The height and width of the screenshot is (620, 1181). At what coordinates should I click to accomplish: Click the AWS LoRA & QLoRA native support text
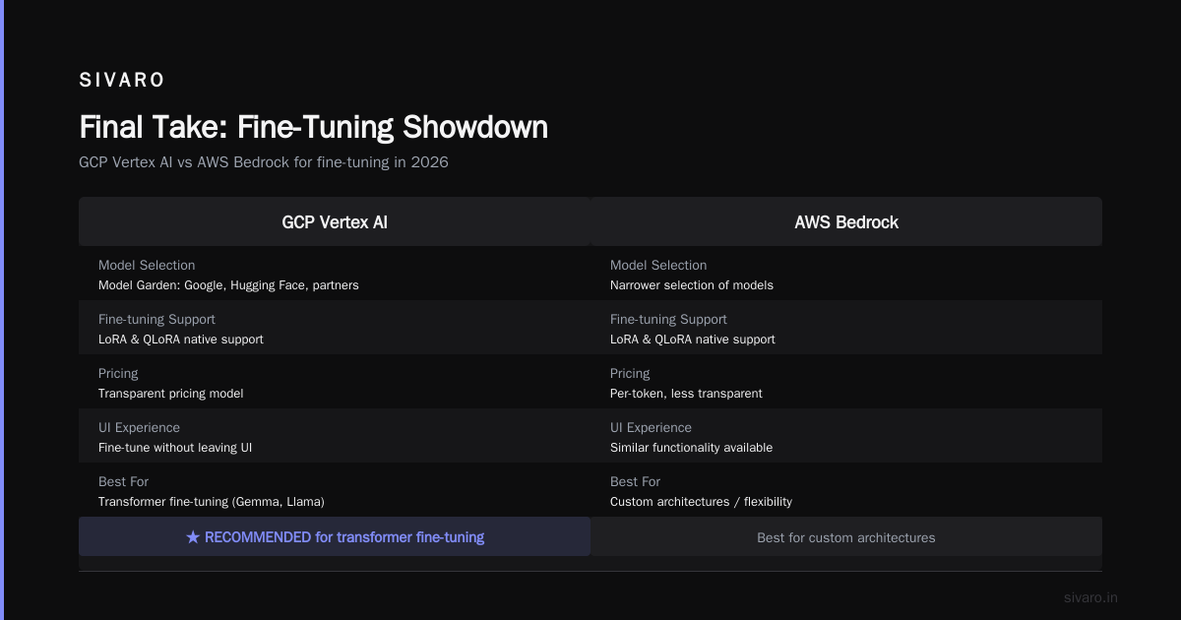pos(693,340)
